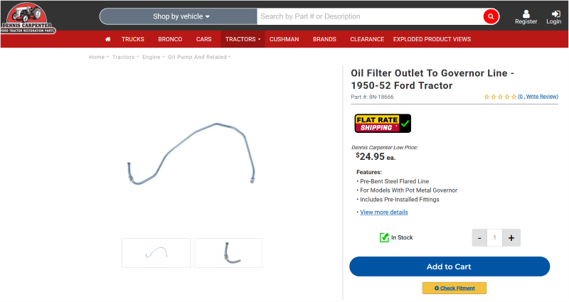The width and height of the screenshot is (569, 302).
Task: Click the Dennis Carpenter tractor logo
Action: tap(28, 18)
